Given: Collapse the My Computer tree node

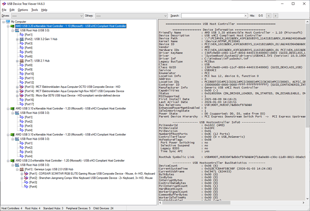Looking at the screenshot, I should point(3,22).
